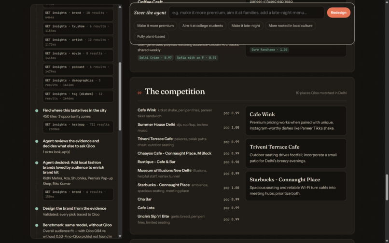Click the 'Cafe Lota' row
The width and height of the screenshot is (389, 243).
coord(188,208)
